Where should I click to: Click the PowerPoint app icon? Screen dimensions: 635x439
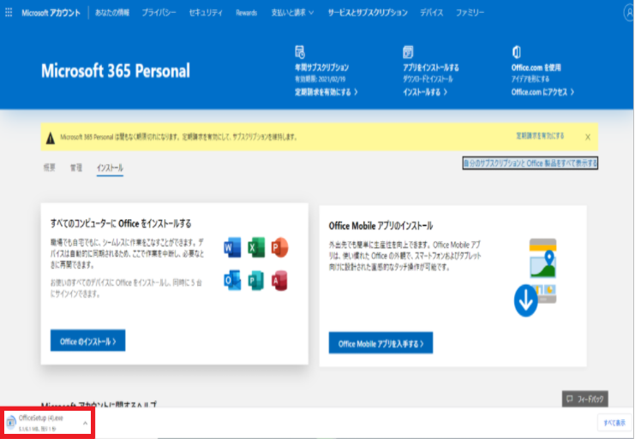(x=279, y=247)
